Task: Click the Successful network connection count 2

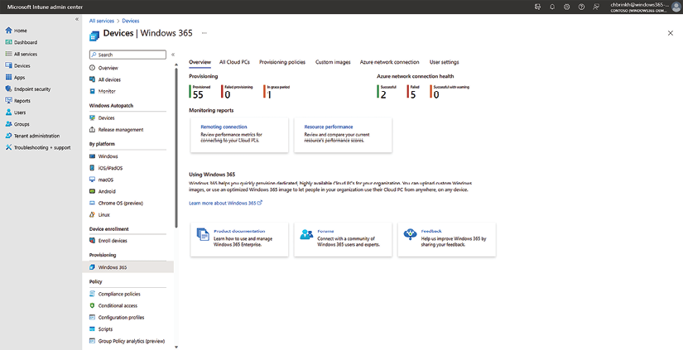Action: [x=387, y=92]
